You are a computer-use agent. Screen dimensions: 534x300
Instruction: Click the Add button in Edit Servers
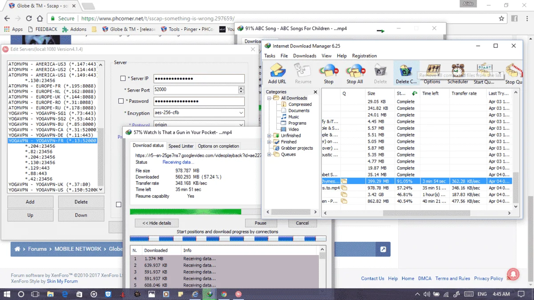pyautogui.click(x=30, y=202)
